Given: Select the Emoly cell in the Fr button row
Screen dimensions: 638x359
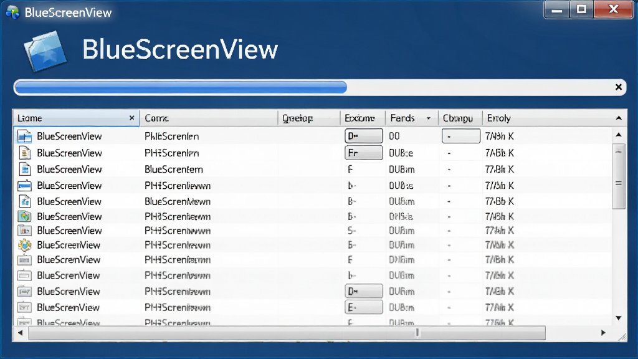Looking at the screenshot, I should [500, 153].
